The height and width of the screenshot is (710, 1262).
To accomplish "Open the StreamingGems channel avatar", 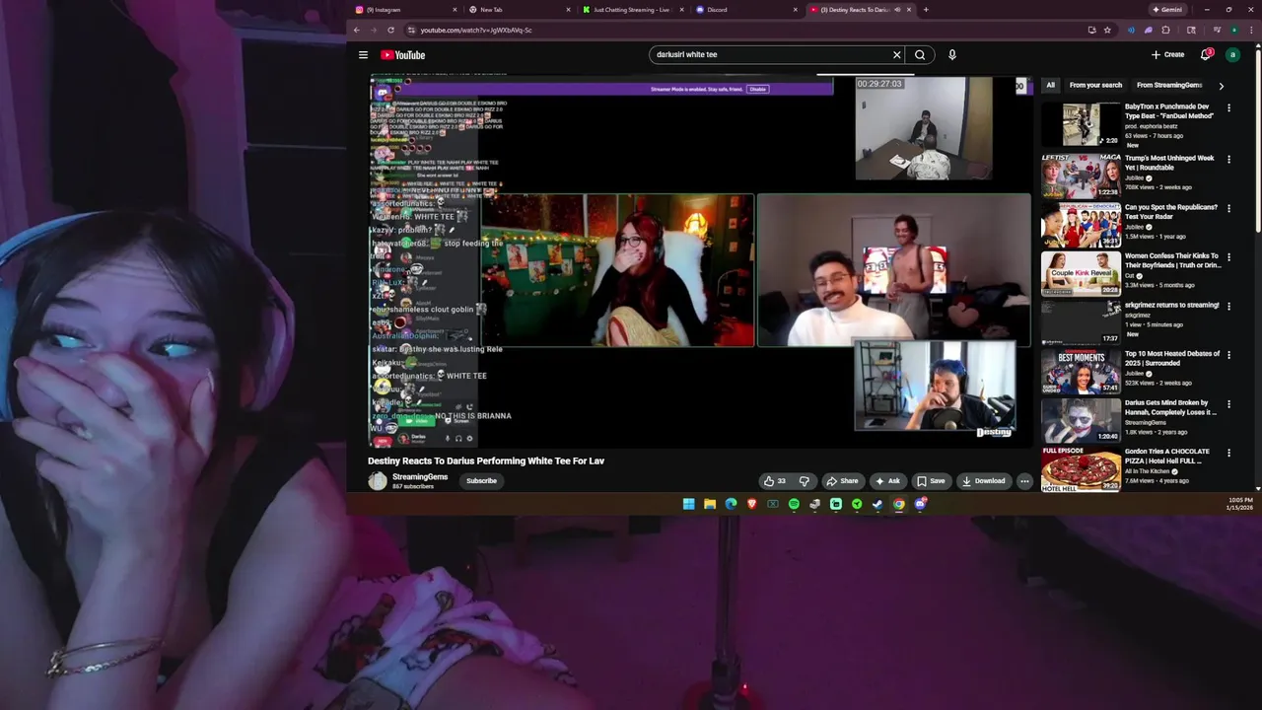I will coord(378,481).
